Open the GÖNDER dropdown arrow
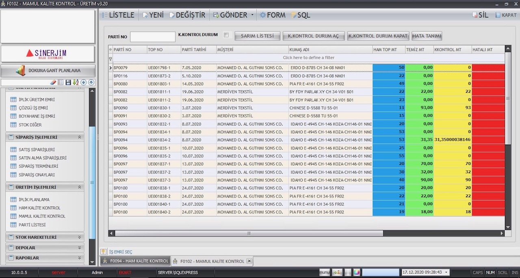This screenshot has width=520, height=278. (252, 15)
